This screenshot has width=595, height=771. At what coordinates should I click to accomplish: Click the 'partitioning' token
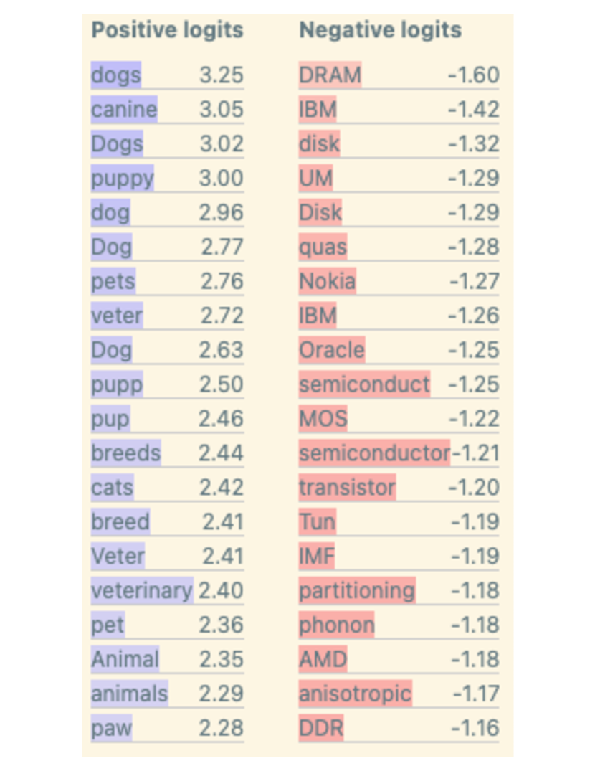coord(357,591)
